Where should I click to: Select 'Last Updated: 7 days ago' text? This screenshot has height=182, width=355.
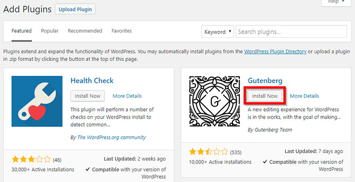coord(314,151)
